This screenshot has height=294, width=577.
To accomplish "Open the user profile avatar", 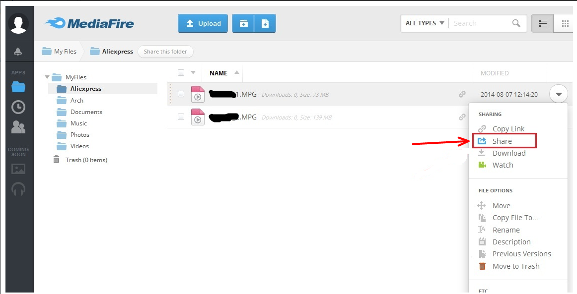I will point(18,23).
